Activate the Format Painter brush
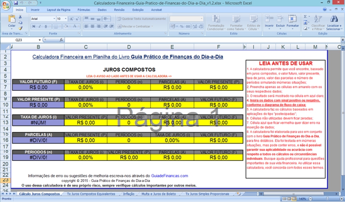Viewport: 345px width, 202px height. [x=20, y=28]
